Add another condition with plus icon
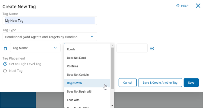Screen dimensions: 203x108 (x=152, y=48)
